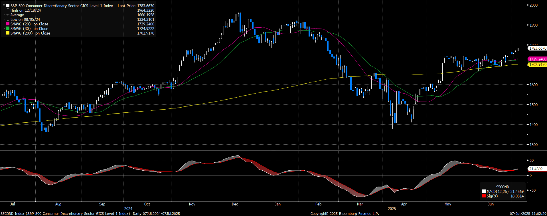This screenshot has height=216, width=547.
Task: Click the 'May' label on the time axis
Action: click(x=448, y=204)
